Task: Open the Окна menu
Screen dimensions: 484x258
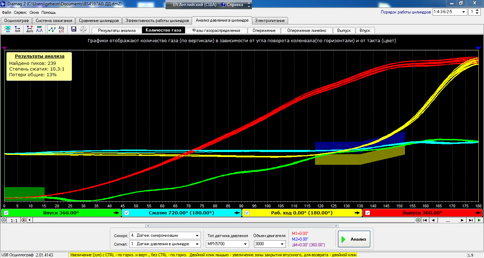Action: [x=34, y=12]
